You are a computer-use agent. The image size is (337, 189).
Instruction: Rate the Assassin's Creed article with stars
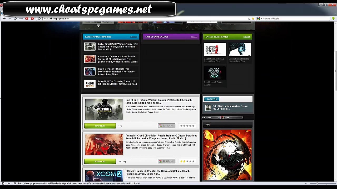[x=187, y=161]
